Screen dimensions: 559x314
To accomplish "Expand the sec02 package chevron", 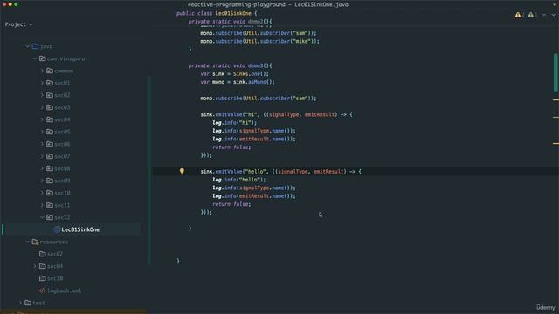I will [42, 95].
